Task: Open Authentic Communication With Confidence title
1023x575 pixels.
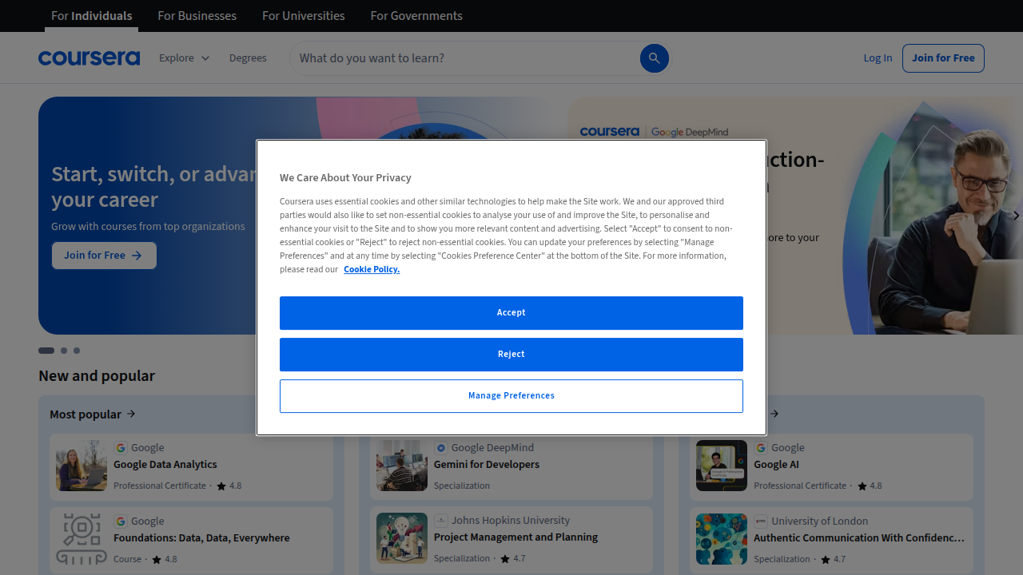Action: [x=859, y=538]
